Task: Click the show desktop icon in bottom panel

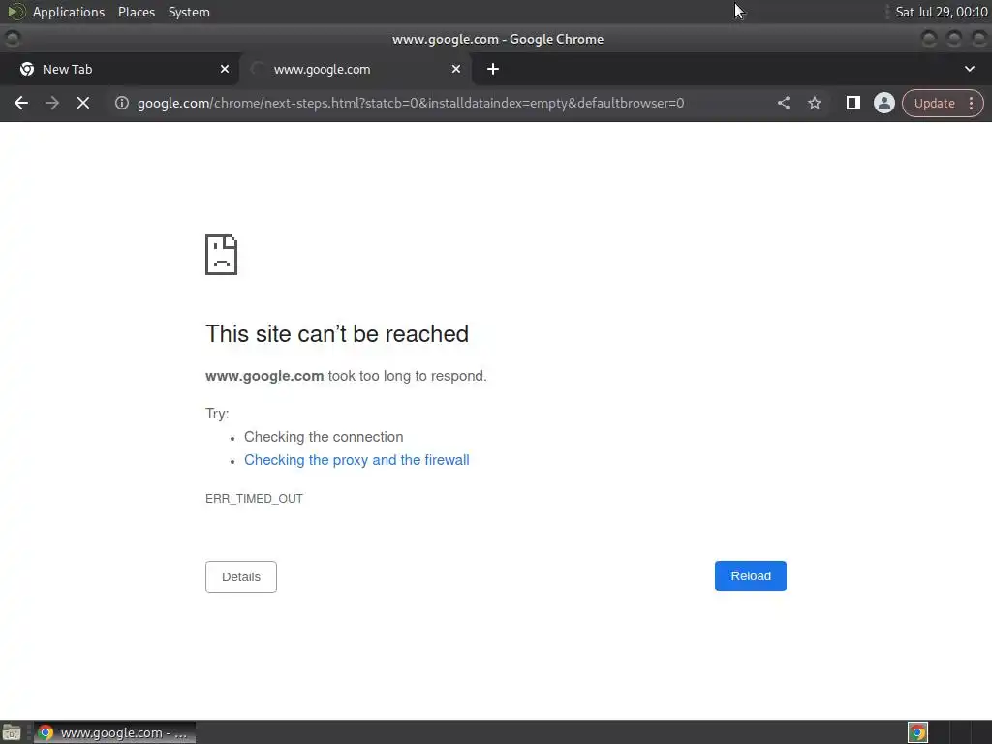Action: (x=12, y=732)
